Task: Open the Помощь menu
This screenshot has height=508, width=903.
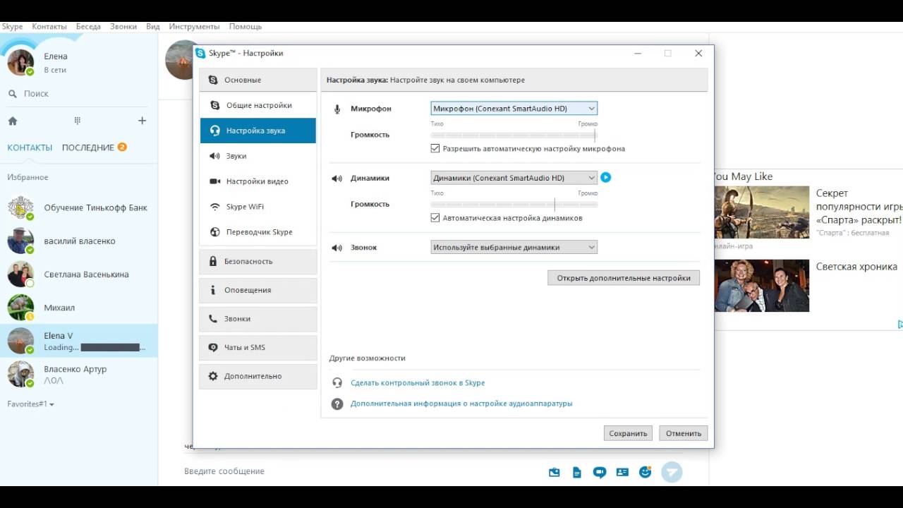Action: click(246, 26)
